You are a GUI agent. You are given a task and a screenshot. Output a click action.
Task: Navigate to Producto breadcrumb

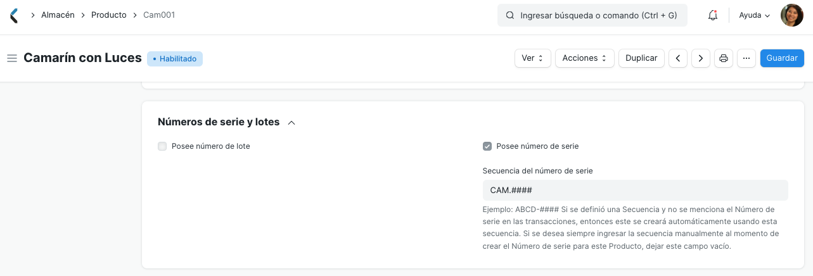[x=109, y=15]
